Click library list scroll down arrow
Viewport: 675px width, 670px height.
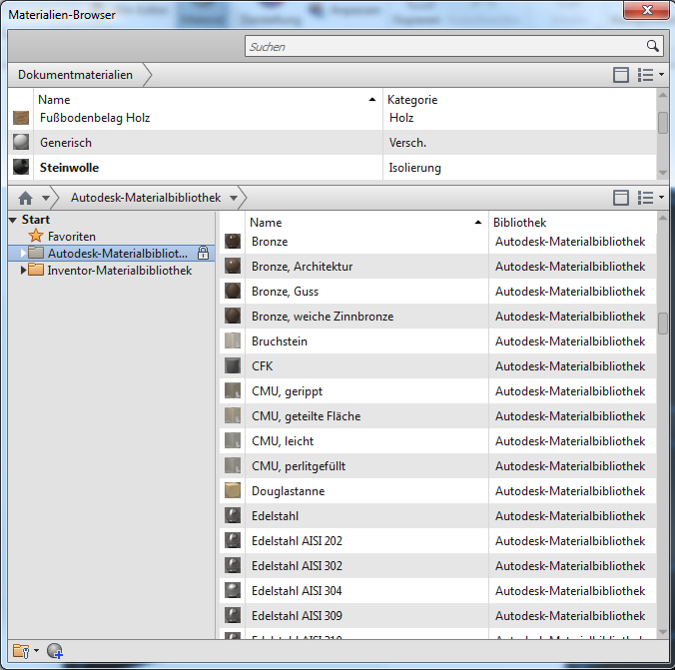[662, 632]
